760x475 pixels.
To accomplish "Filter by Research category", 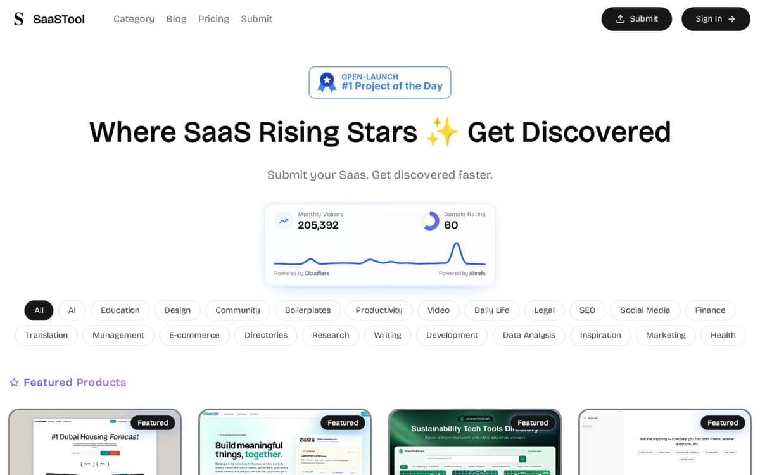I will tap(331, 335).
